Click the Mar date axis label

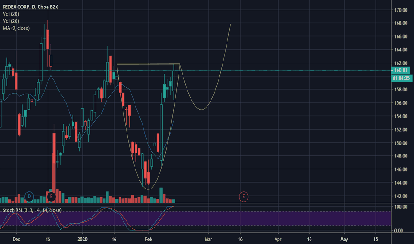coord(208,239)
